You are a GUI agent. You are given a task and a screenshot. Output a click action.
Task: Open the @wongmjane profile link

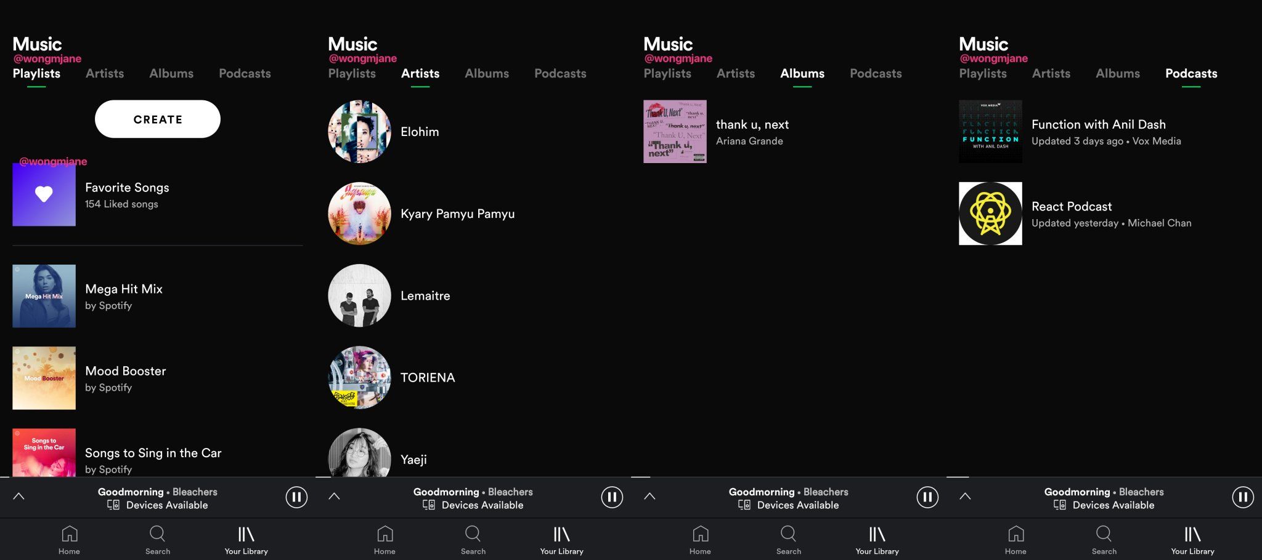click(x=47, y=58)
